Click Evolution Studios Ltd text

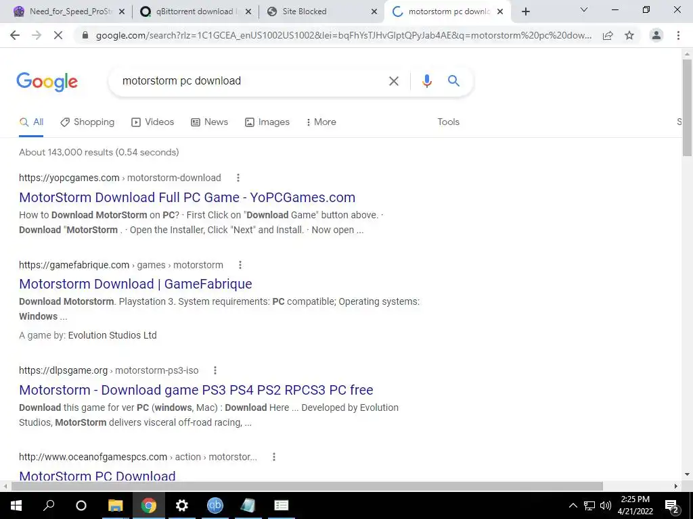tap(112, 335)
